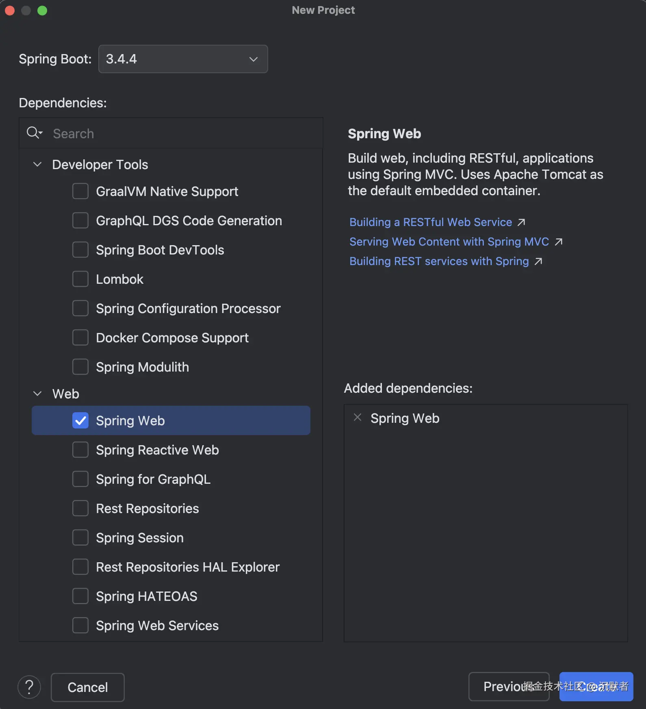Viewport: 646px width, 709px height.
Task: Click arrow icon beside Serving Web Content link
Action: [559, 242]
